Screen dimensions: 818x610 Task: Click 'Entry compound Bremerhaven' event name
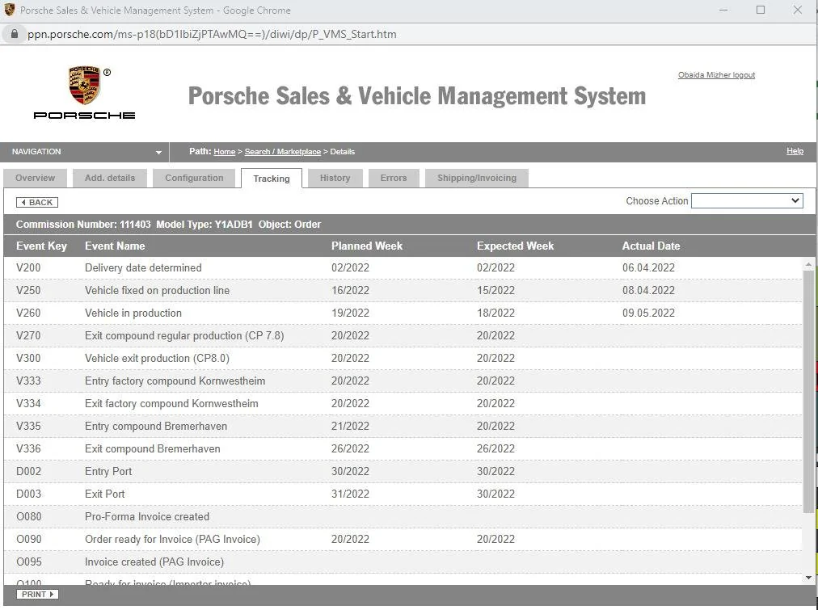156,426
